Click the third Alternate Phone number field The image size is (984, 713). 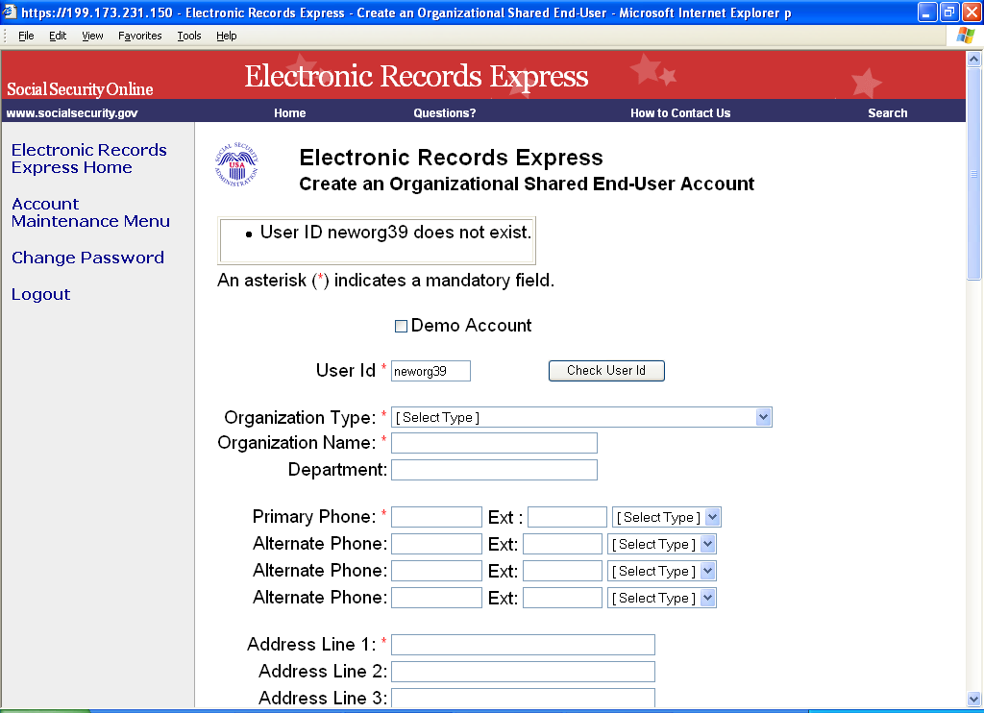click(436, 598)
